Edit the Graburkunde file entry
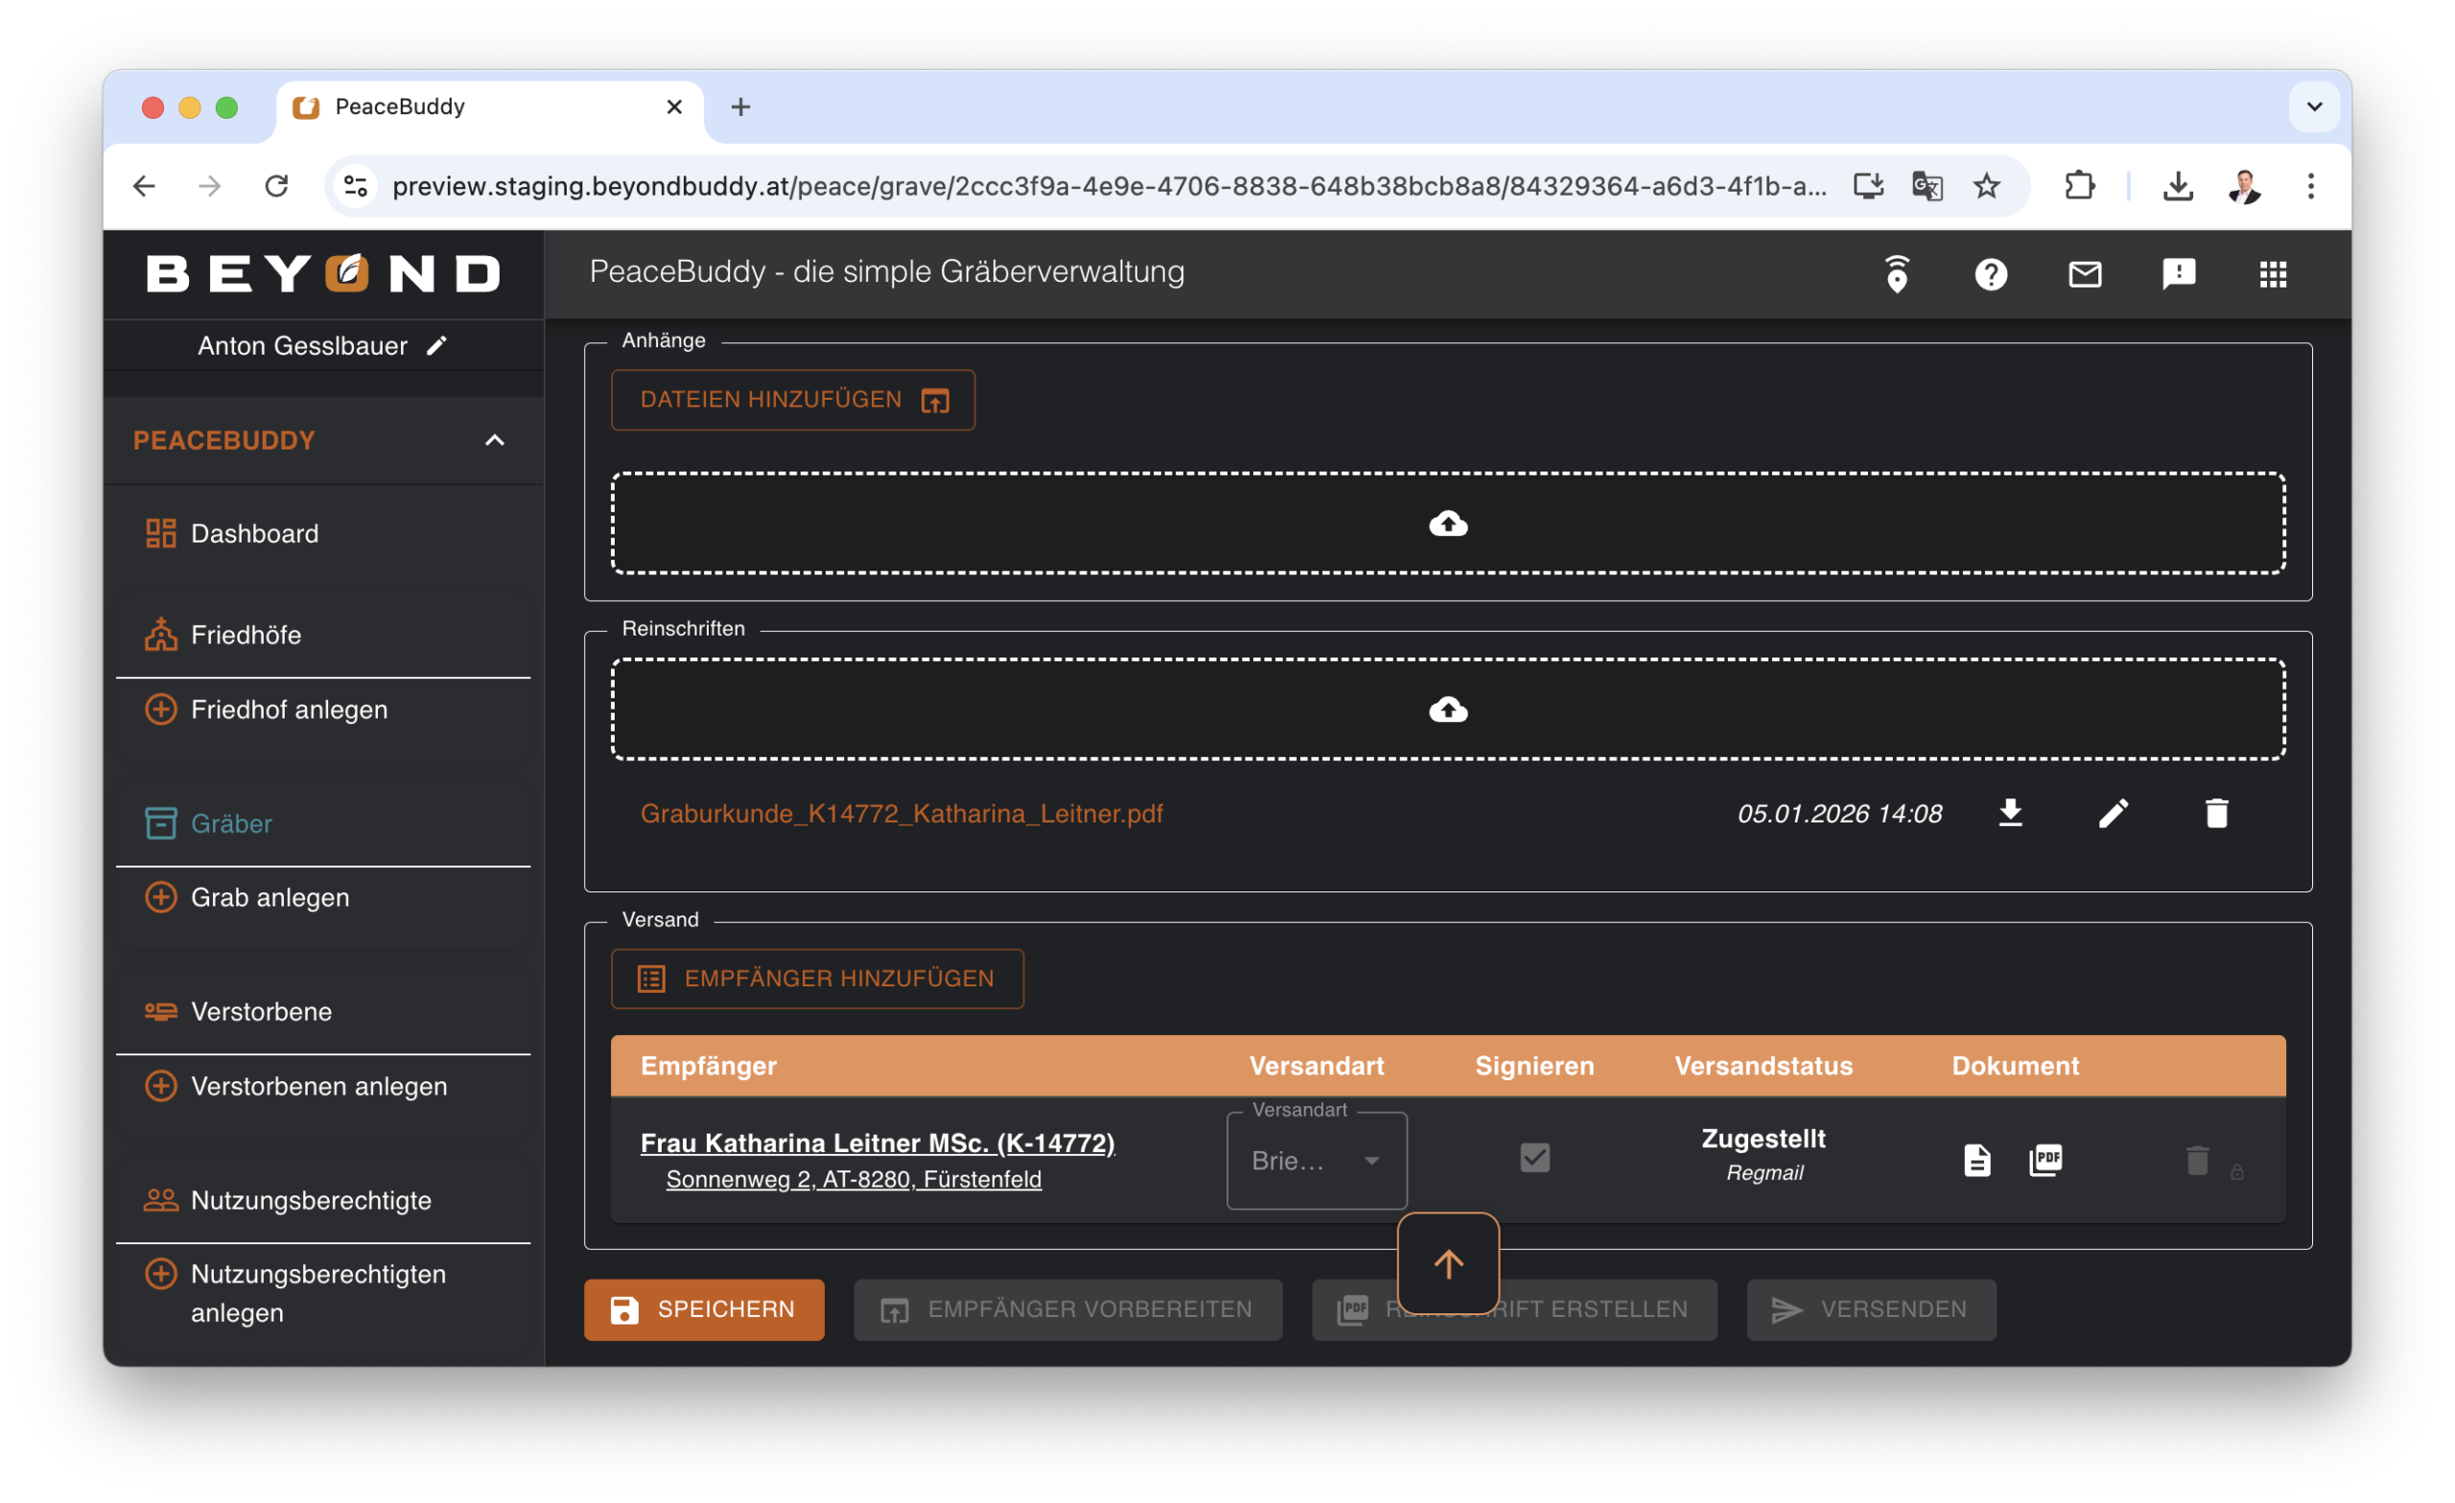 pyautogui.click(x=2114, y=814)
